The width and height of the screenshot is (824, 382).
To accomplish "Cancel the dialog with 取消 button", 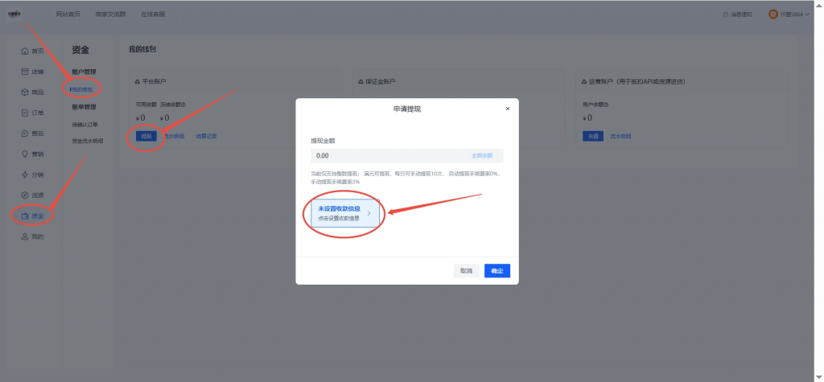I will click(x=466, y=270).
